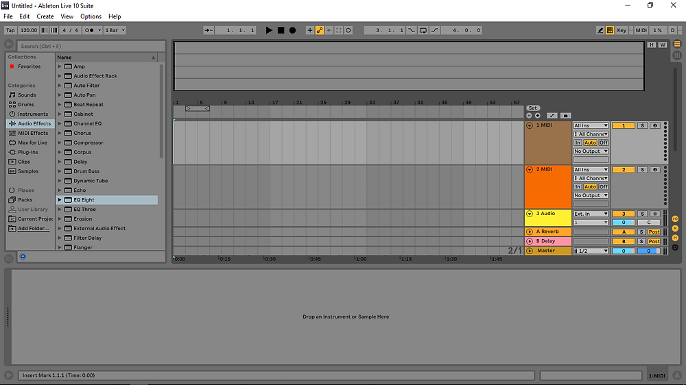This screenshot has width=686, height=385.
Task: Open the File menu
Action: pyautogui.click(x=8, y=16)
